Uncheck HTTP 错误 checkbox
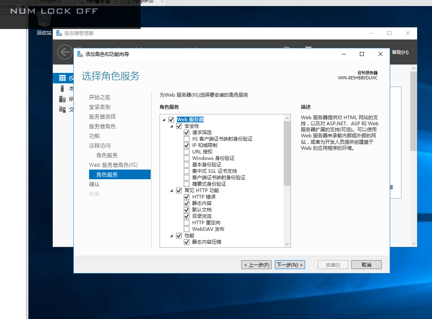Viewport: 432px width, 319px height. click(x=187, y=197)
